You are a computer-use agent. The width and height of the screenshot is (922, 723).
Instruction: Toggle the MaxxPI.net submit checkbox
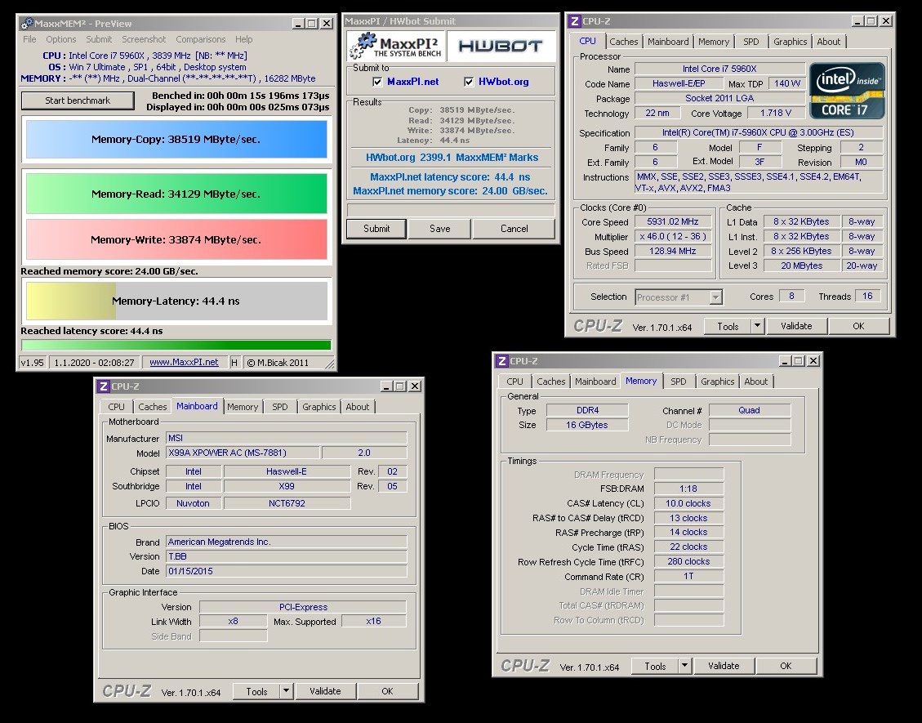pyautogui.click(x=377, y=82)
